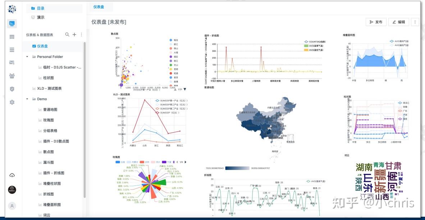Click the 发布 publish button
425x220 pixels.
[x=375, y=22]
